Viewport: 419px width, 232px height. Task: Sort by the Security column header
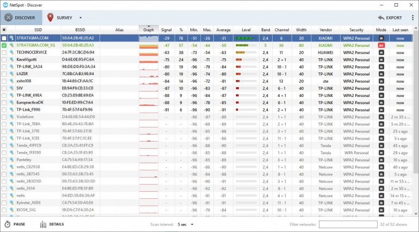356,30
